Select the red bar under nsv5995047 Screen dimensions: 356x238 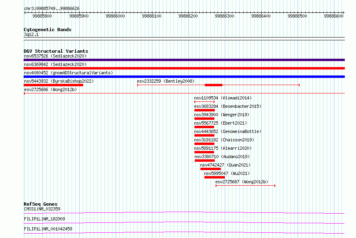click(214, 177)
